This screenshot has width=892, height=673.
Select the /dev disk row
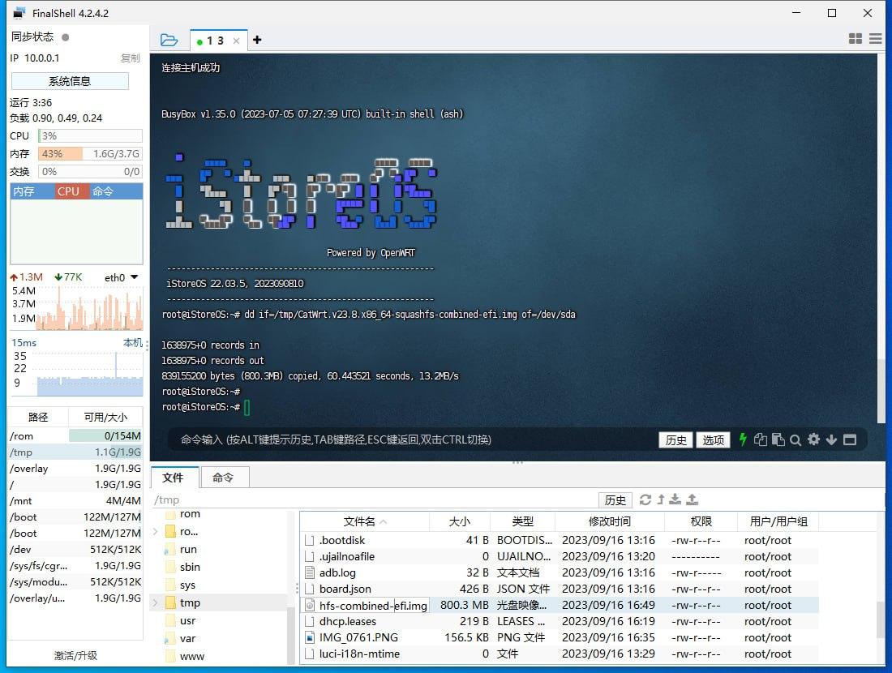click(75, 550)
